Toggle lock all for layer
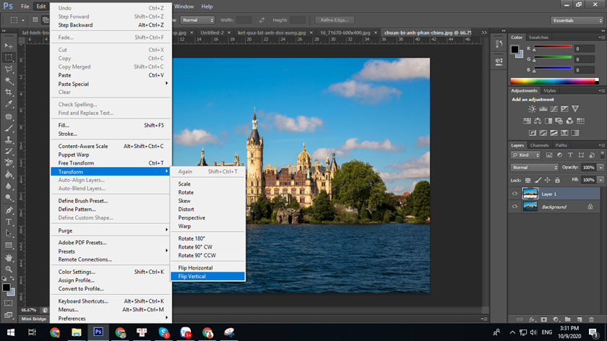Image resolution: width=607 pixels, height=341 pixels. click(557, 180)
